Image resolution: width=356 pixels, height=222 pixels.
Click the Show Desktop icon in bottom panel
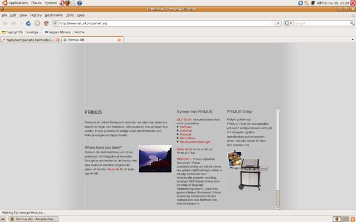(x=3, y=219)
